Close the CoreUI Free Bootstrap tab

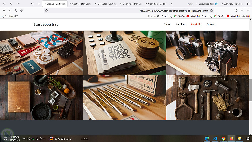click(x=197, y=4)
